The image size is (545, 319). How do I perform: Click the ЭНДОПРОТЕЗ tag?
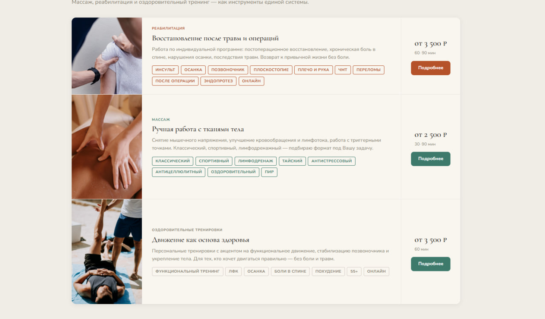(218, 81)
